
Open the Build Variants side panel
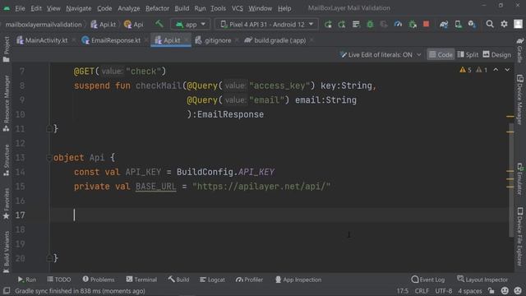6,252
